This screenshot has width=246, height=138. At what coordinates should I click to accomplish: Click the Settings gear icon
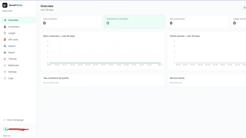pos(5,72)
